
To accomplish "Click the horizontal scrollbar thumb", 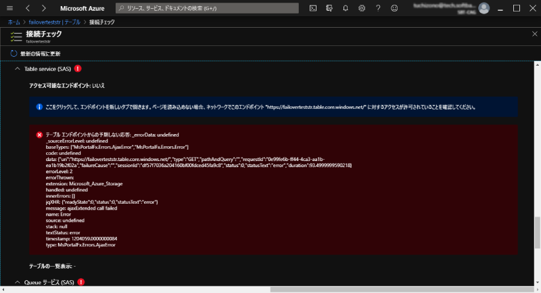I will coord(402,290).
